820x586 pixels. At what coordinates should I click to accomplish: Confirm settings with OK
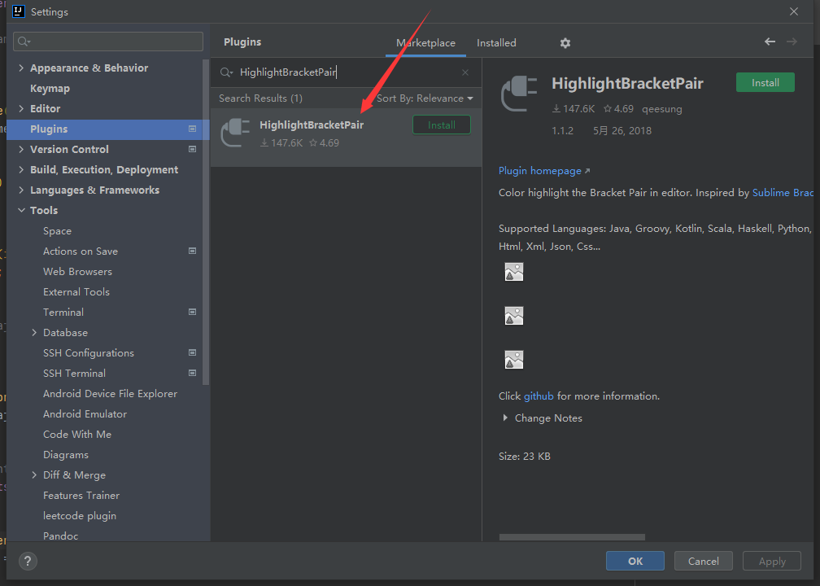pyautogui.click(x=635, y=561)
